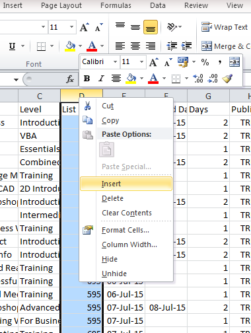Screen dimensions: 251x333
Task: Click the Format Painter brush in mini toolbar
Action: [227, 78]
